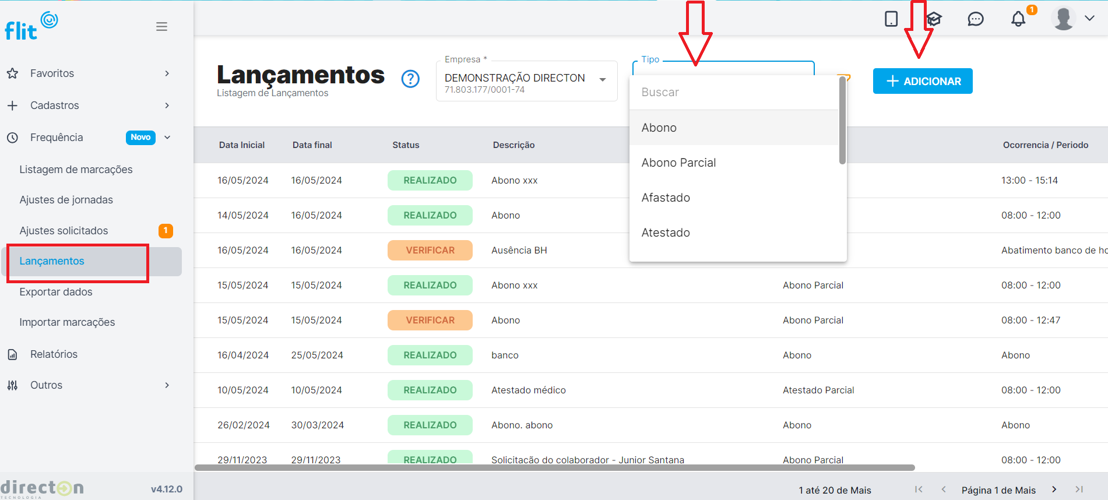
Task: Open the Empresa dropdown arrow
Action: [x=603, y=80]
